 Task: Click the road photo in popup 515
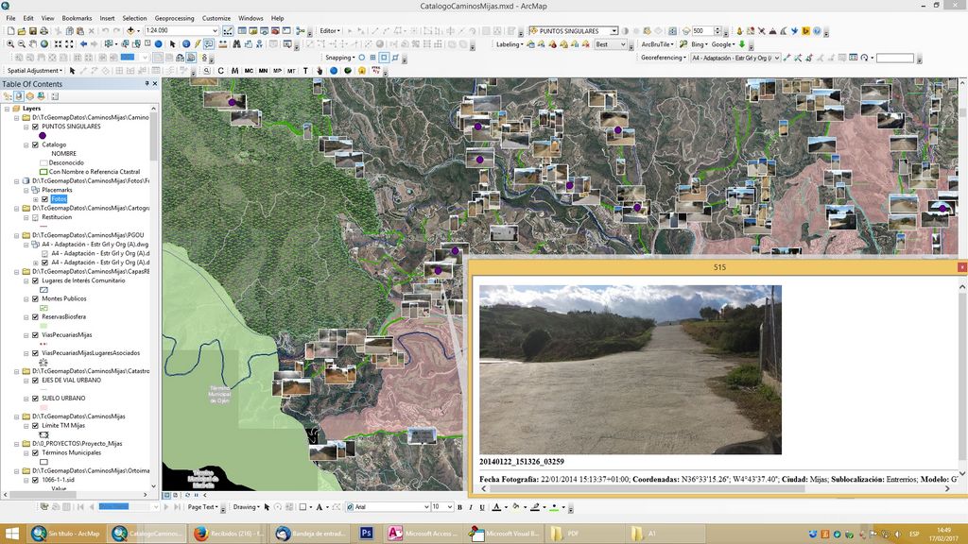tap(630, 369)
